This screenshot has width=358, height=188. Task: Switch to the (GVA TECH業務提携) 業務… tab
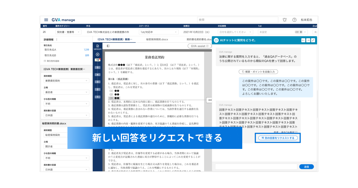tap(114, 39)
